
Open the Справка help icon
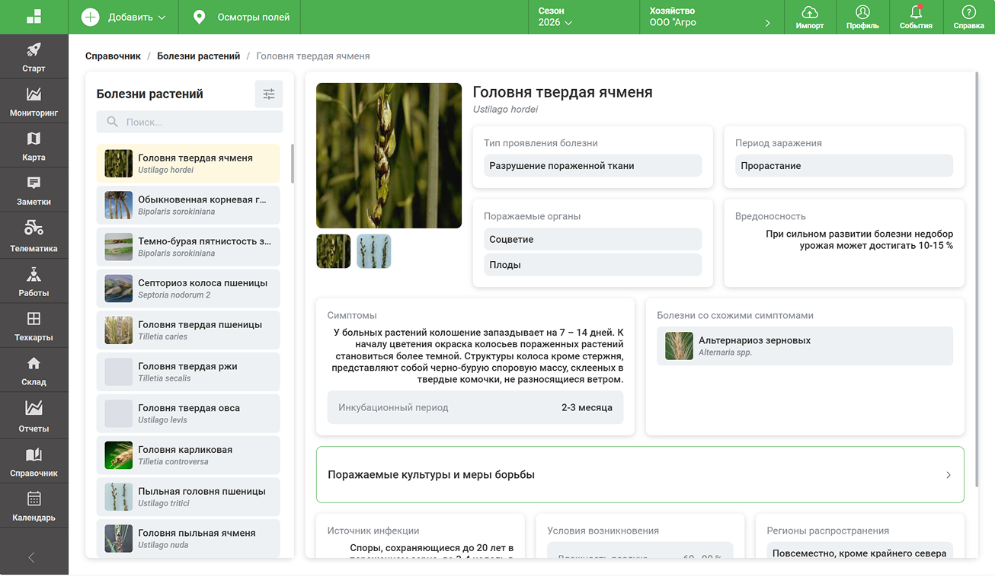(969, 17)
